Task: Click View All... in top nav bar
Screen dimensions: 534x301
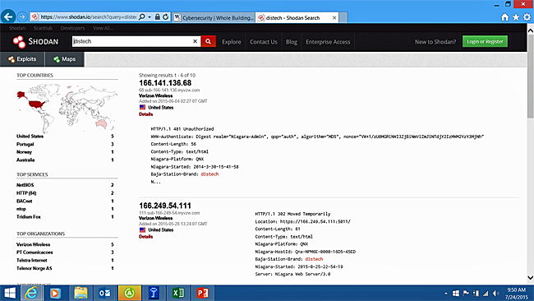Action: 103,28
